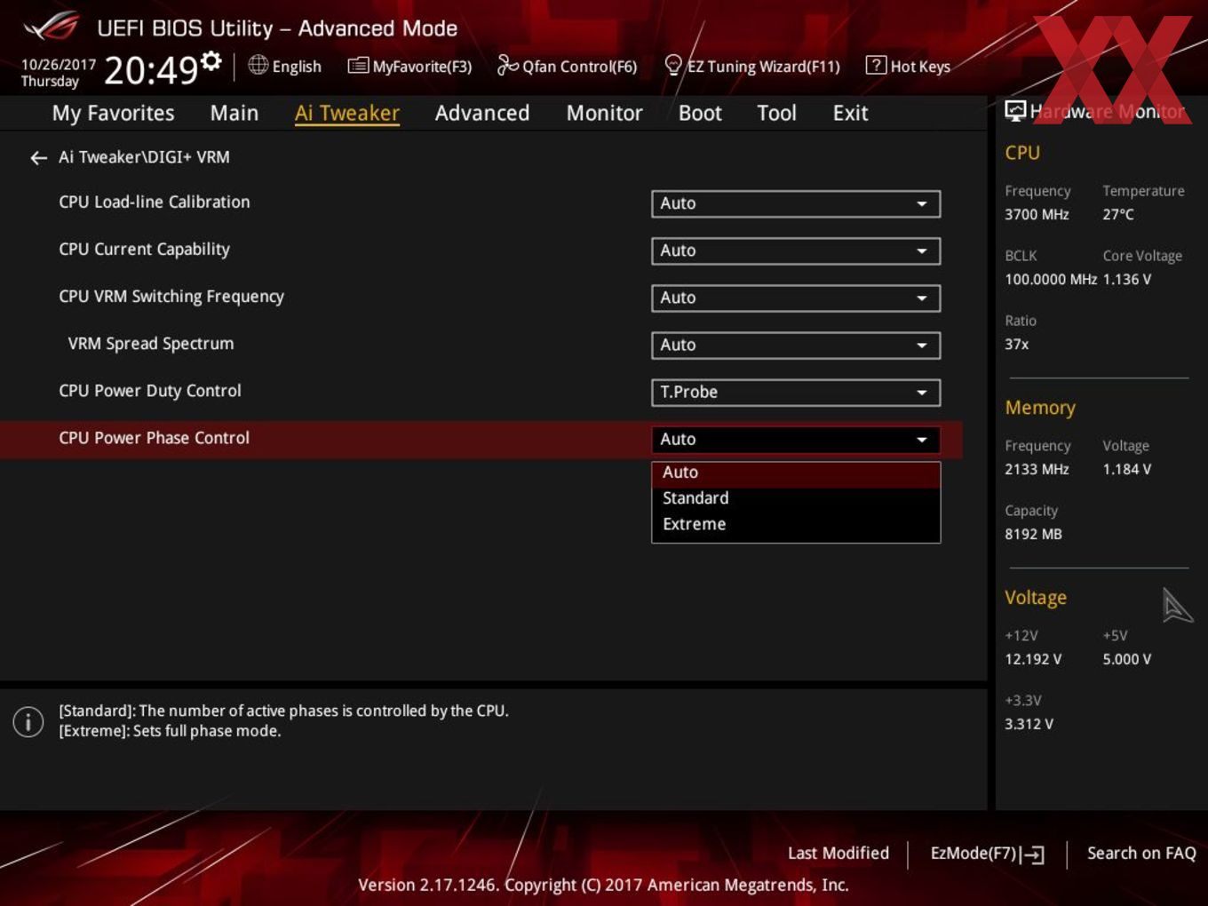Click the Ratio value 37x
The image size is (1208, 906).
[1016, 345]
